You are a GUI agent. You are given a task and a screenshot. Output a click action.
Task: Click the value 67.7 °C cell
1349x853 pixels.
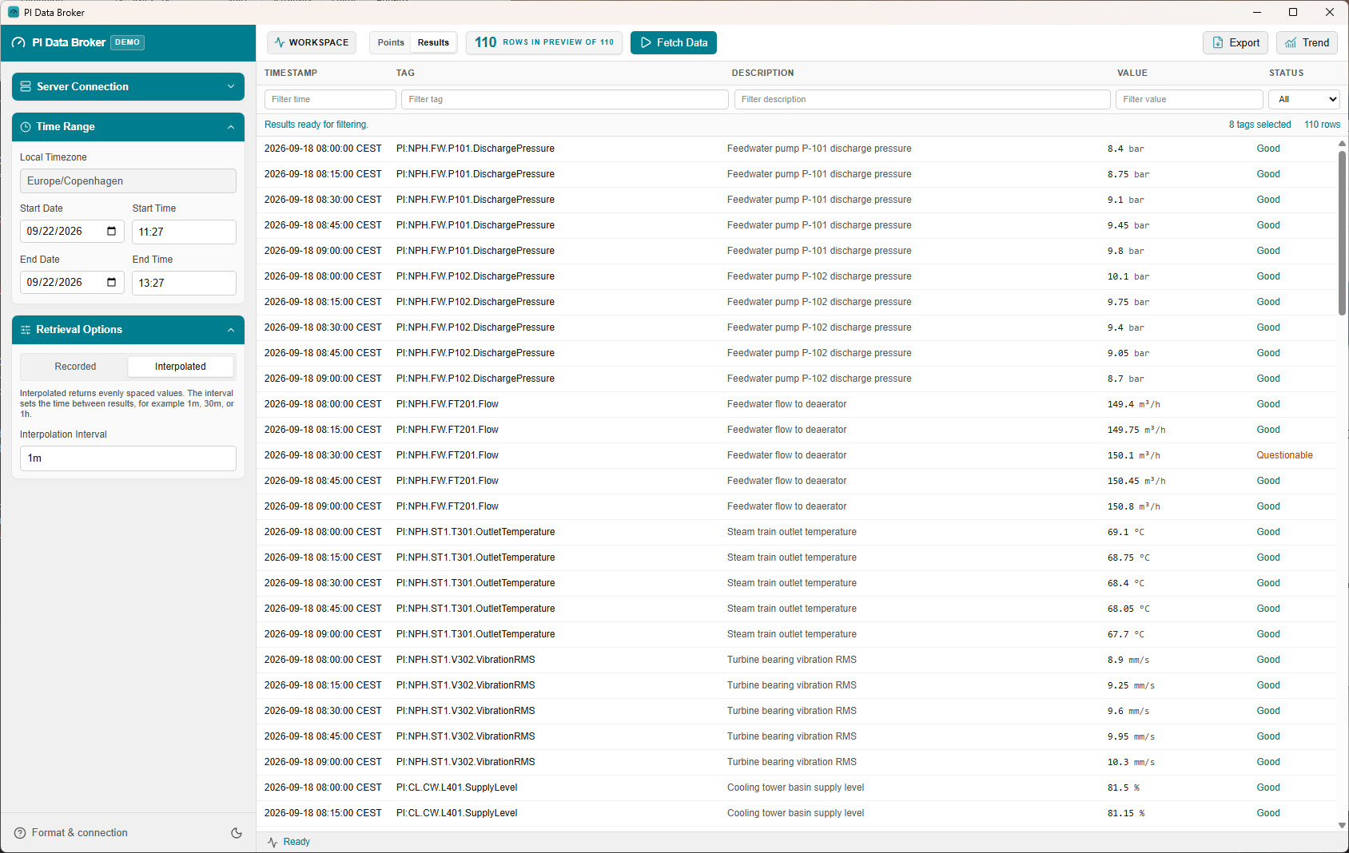tap(1125, 634)
